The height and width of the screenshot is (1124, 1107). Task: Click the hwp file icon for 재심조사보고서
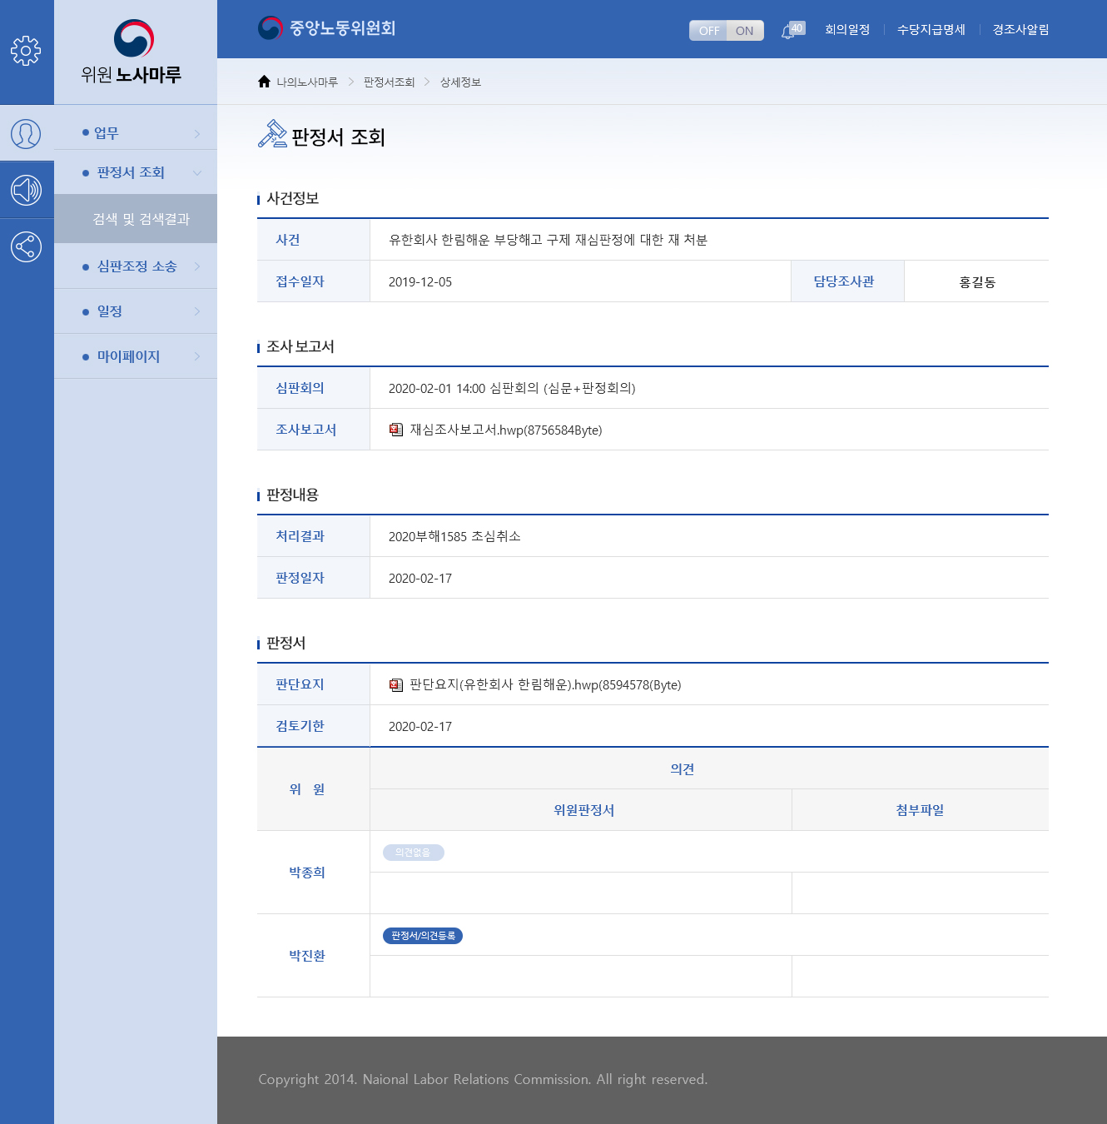396,430
